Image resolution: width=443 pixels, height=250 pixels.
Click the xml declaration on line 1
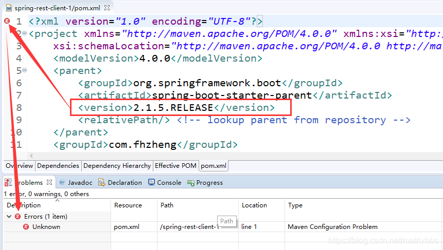pos(146,22)
